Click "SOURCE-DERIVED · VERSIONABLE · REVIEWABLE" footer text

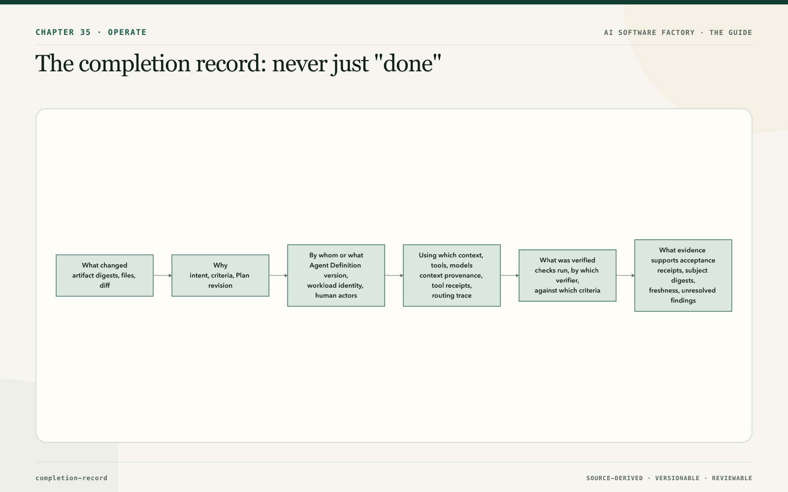[669, 478]
